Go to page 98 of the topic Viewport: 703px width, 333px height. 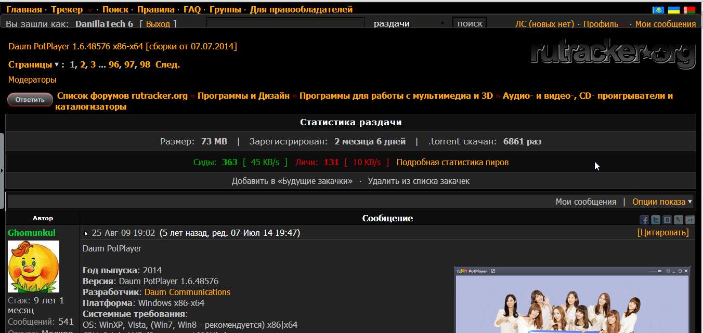tap(145, 64)
